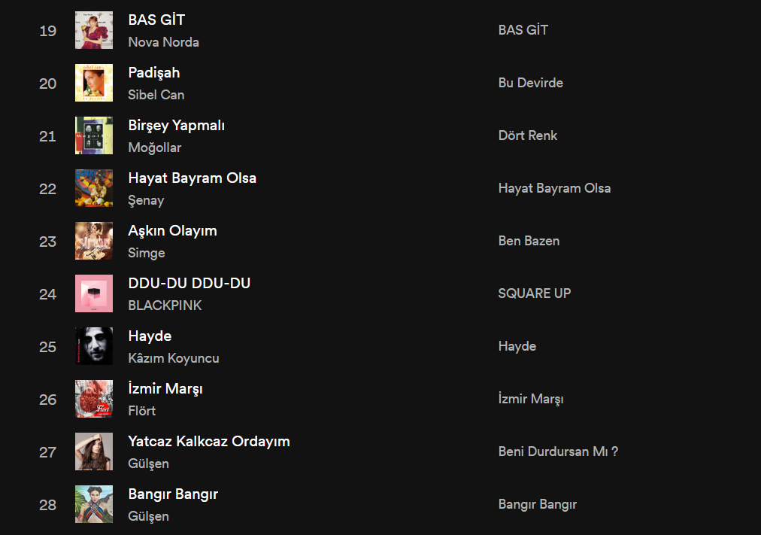
Task: Select track title Aşkın Olayım
Action: point(172,230)
